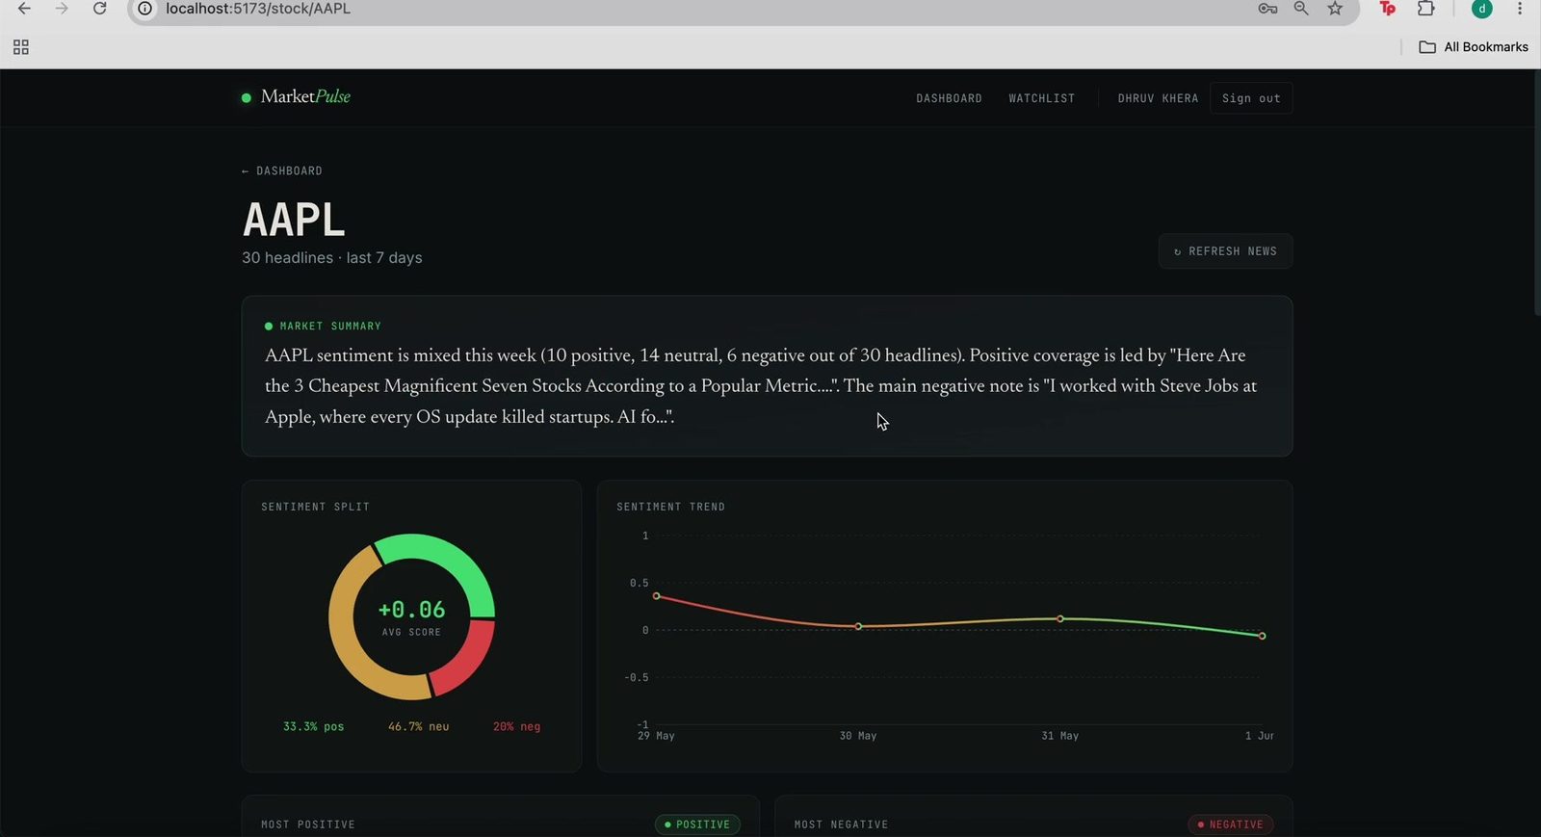Click the browser back arrow
Viewport: 1541px width, 837px height.
pos(24,9)
